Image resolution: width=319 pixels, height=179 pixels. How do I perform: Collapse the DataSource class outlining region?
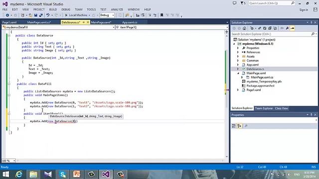tap(9, 35)
